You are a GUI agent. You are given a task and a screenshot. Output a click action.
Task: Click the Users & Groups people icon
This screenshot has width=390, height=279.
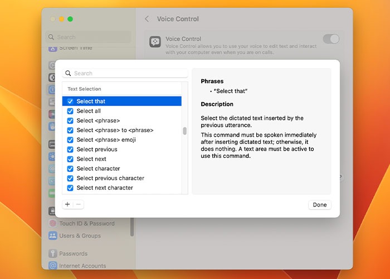coord(53,235)
